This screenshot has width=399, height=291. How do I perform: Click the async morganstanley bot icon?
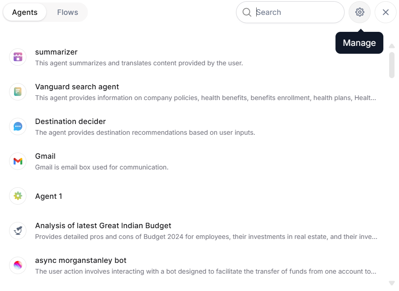pyautogui.click(x=18, y=265)
